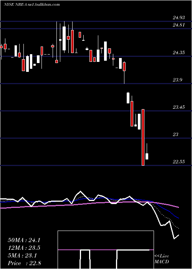
Task: Click the 24.35 price level label
Action: (x=179, y=53)
